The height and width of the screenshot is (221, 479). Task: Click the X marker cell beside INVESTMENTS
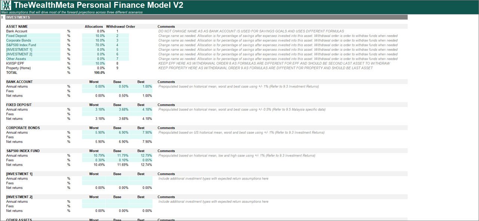click(x=2, y=17)
